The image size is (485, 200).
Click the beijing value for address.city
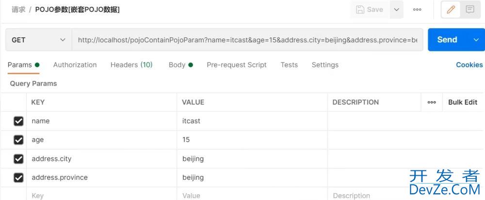click(x=252, y=159)
